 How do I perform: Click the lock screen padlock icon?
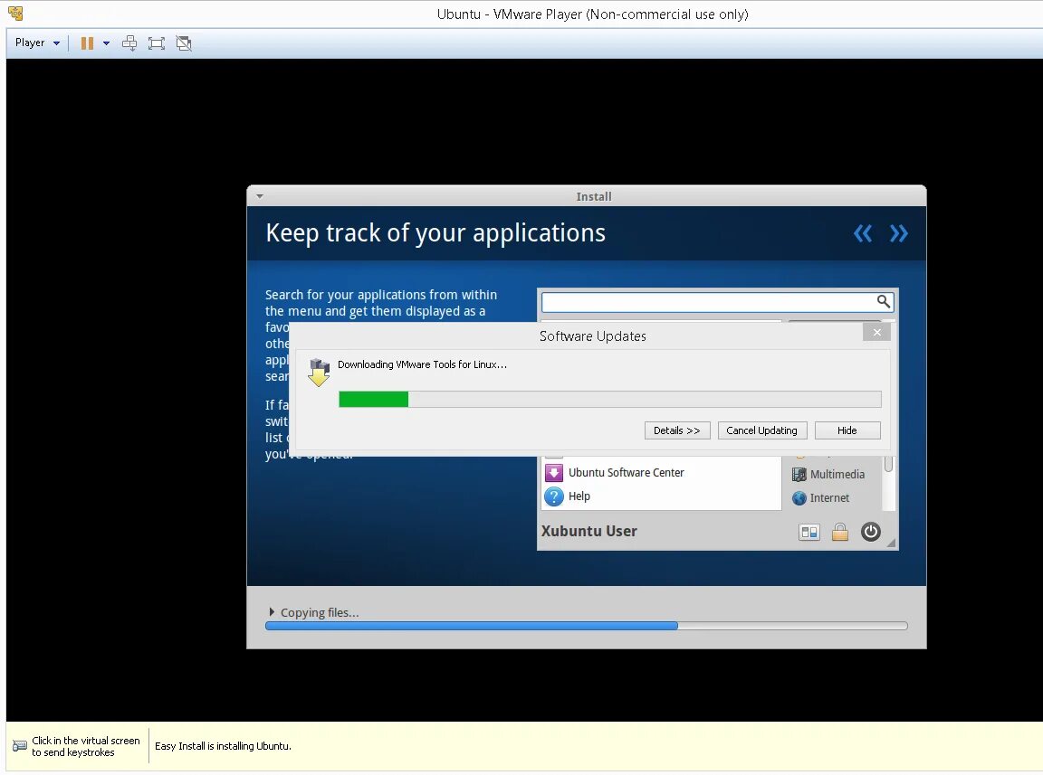point(840,533)
